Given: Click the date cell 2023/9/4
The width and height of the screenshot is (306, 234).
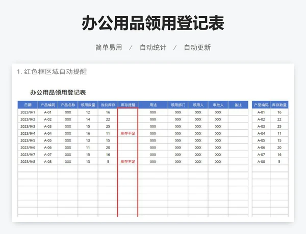Looking at the screenshot, I should pyautogui.click(x=28, y=133).
